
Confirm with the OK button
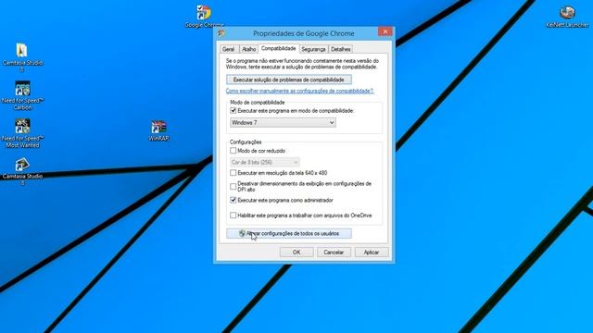tap(296, 253)
